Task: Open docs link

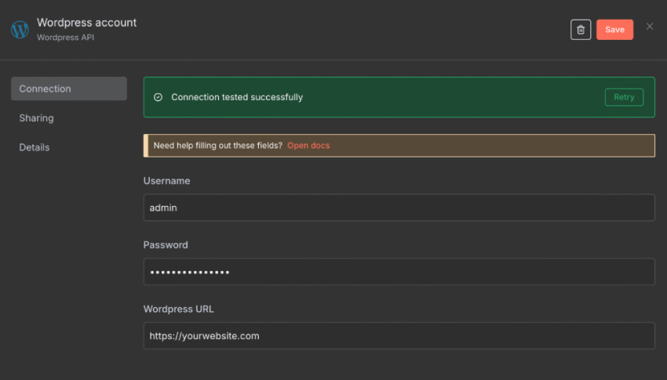Action: click(x=308, y=146)
